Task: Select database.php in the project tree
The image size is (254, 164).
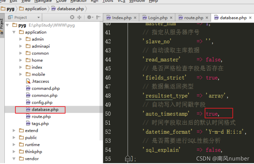Action: (x=42, y=110)
